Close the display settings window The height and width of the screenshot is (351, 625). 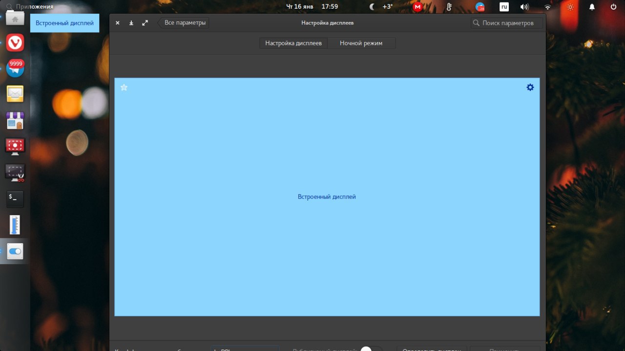118,23
